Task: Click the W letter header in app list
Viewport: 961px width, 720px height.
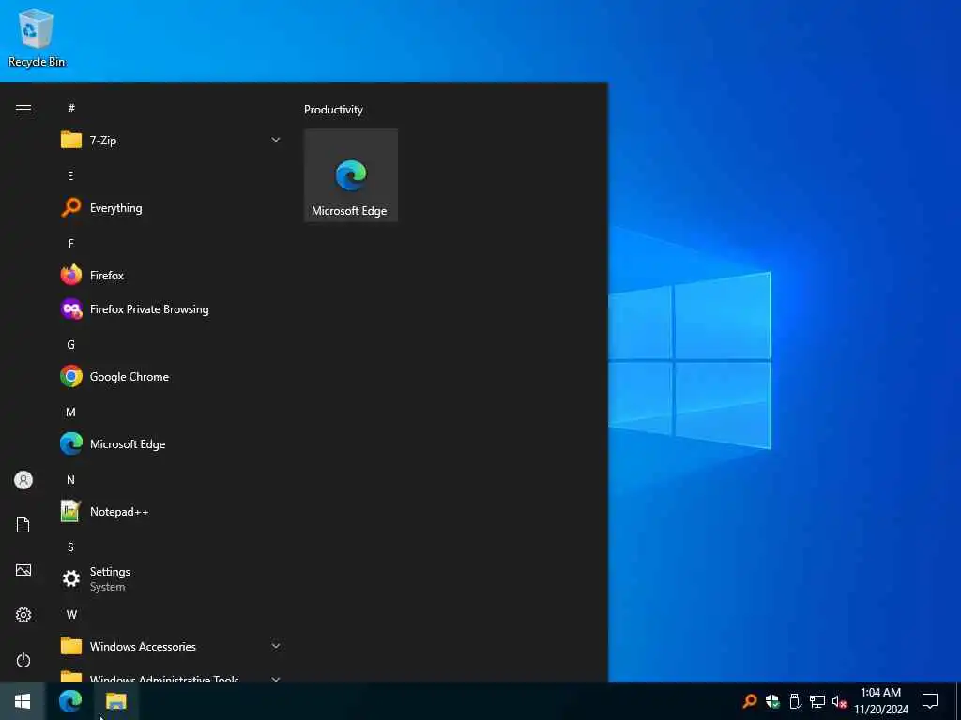Action: (71, 614)
